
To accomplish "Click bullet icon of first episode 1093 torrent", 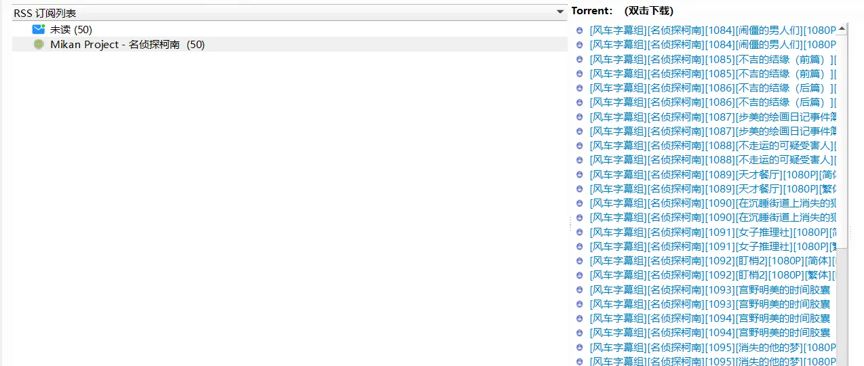I will (x=579, y=289).
